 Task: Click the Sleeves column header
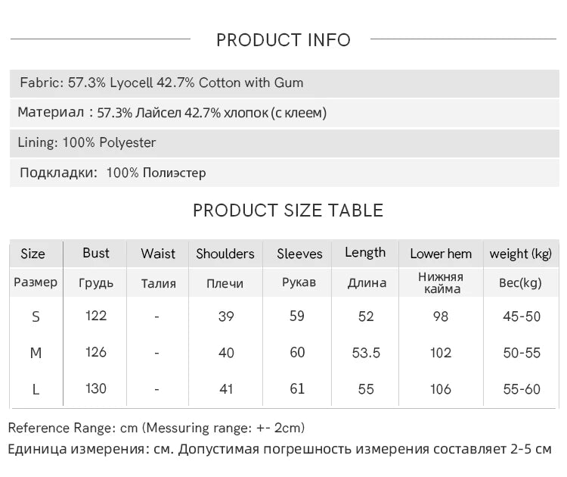coord(299,254)
